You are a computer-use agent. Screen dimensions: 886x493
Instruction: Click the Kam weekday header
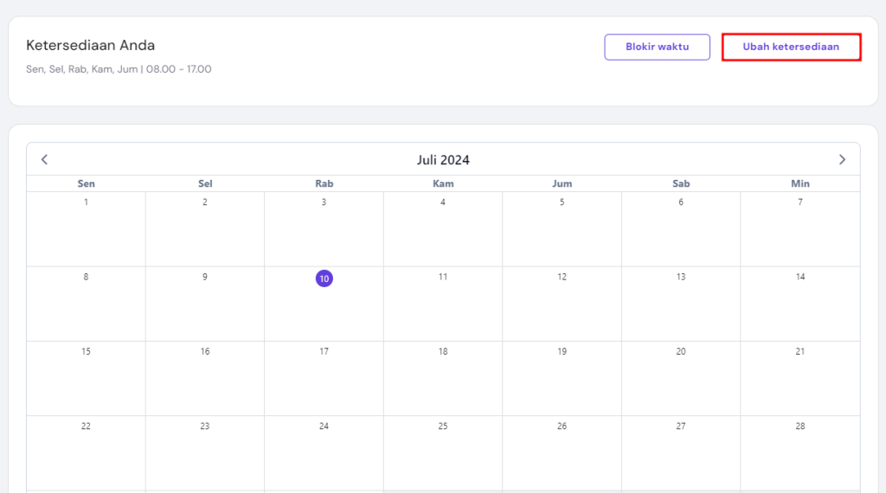(443, 183)
